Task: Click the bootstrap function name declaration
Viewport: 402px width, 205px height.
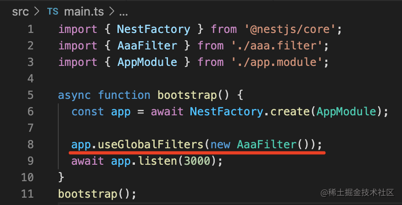Action: click(x=187, y=95)
